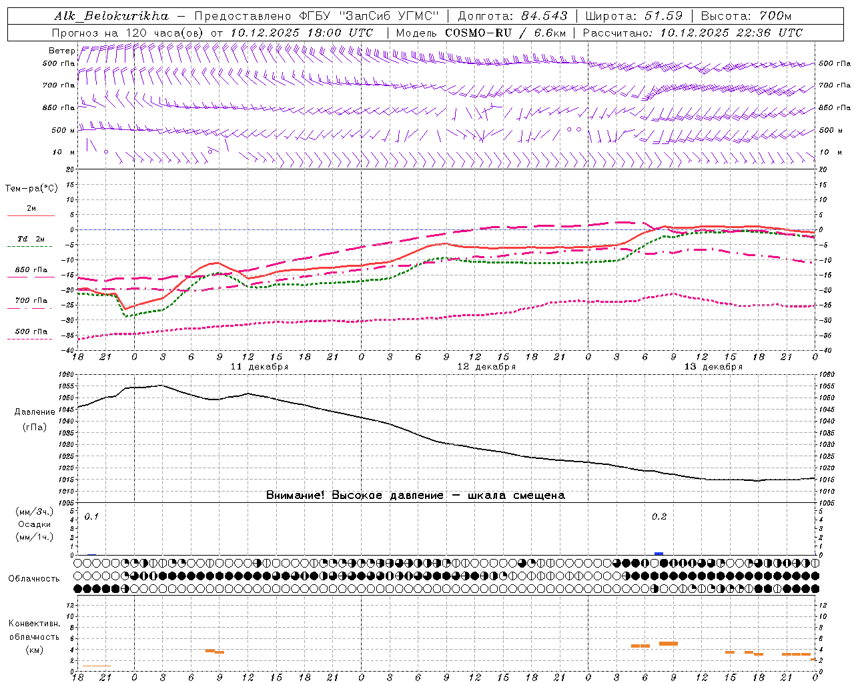Click the left 700 гПа wind level label
Image resolution: width=854 pixels, height=683 pixels.
point(59,85)
